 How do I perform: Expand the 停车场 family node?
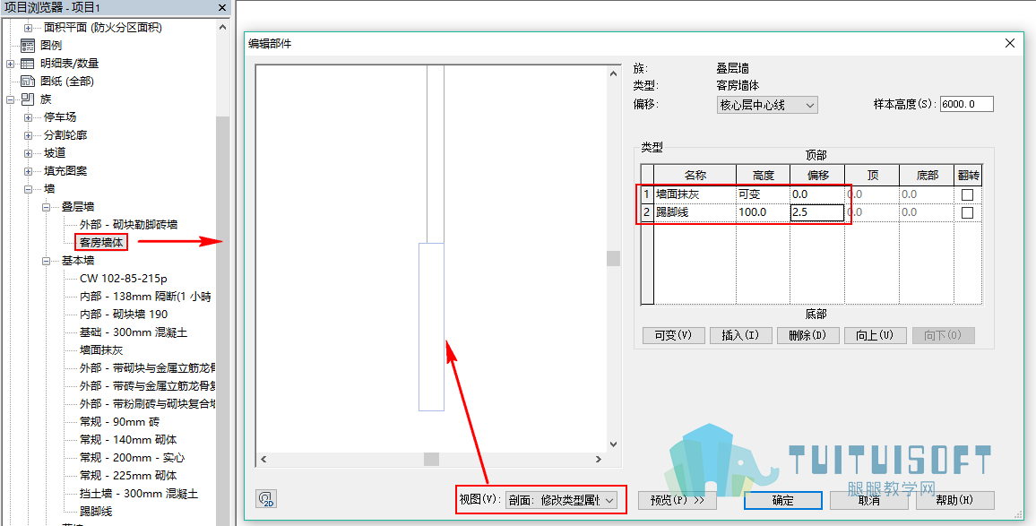[x=29, y=117]
